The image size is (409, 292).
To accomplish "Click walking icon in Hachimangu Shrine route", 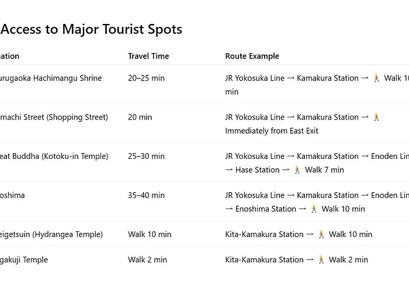I will (x=376, y=78).
